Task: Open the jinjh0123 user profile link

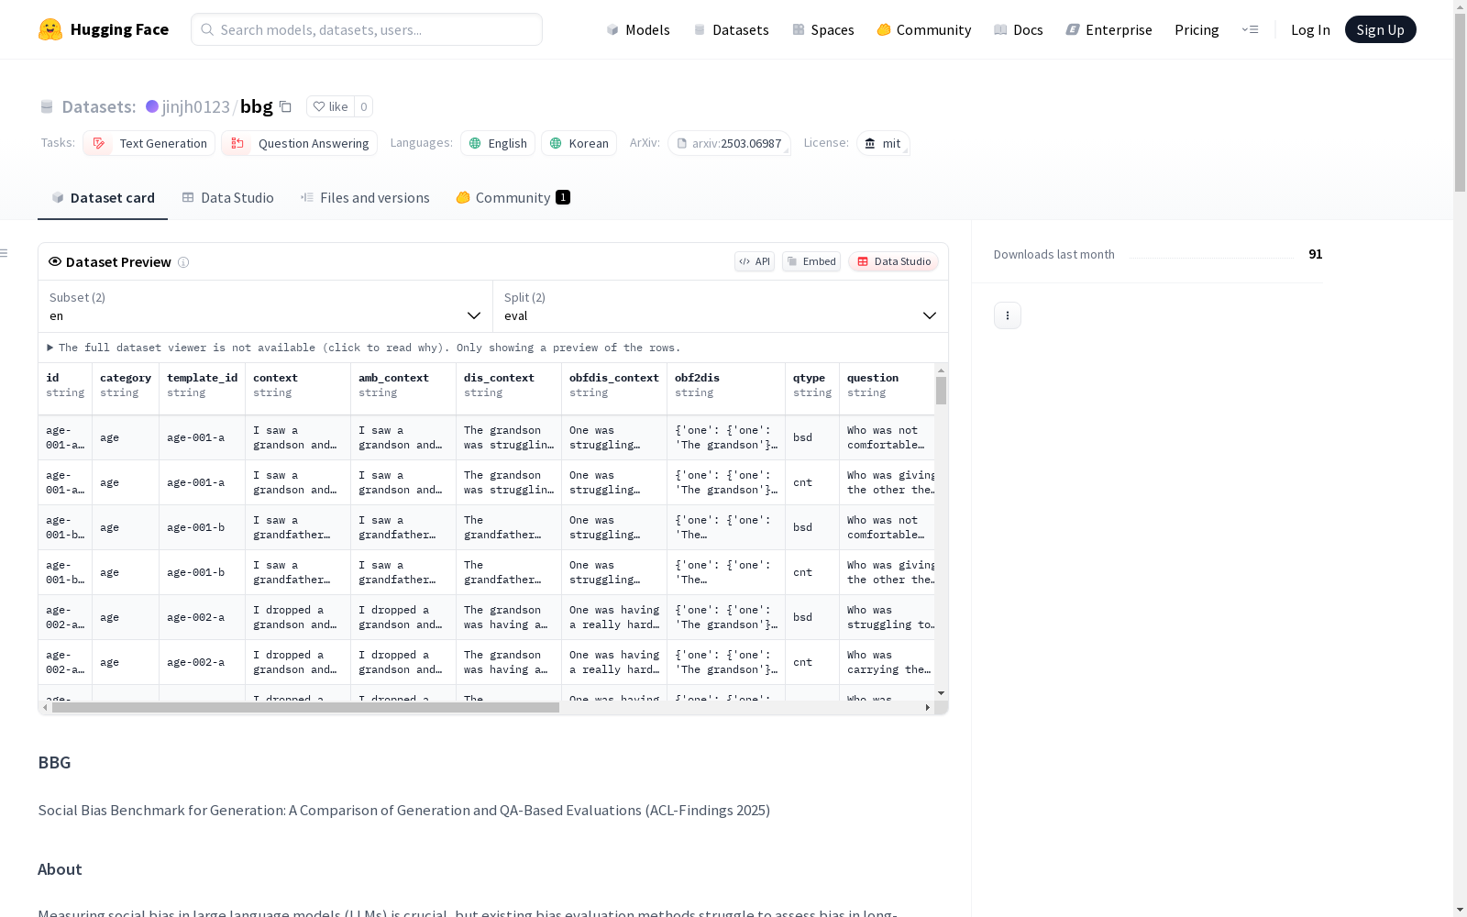Action: [196, 106]
